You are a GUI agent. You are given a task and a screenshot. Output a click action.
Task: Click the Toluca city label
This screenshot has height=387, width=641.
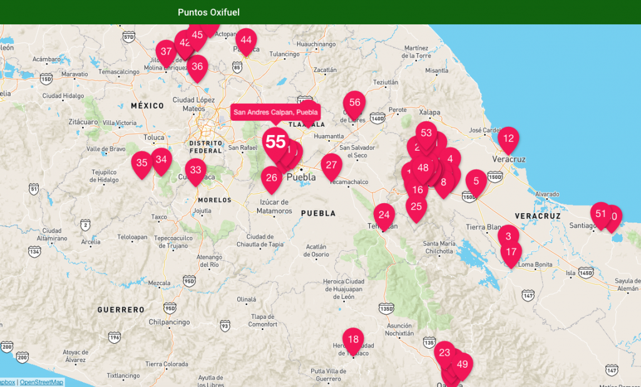pos(154,138)
